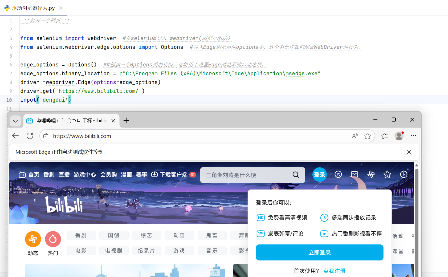
Task: Refresh the bilibili page
Action: coord(30,136)
